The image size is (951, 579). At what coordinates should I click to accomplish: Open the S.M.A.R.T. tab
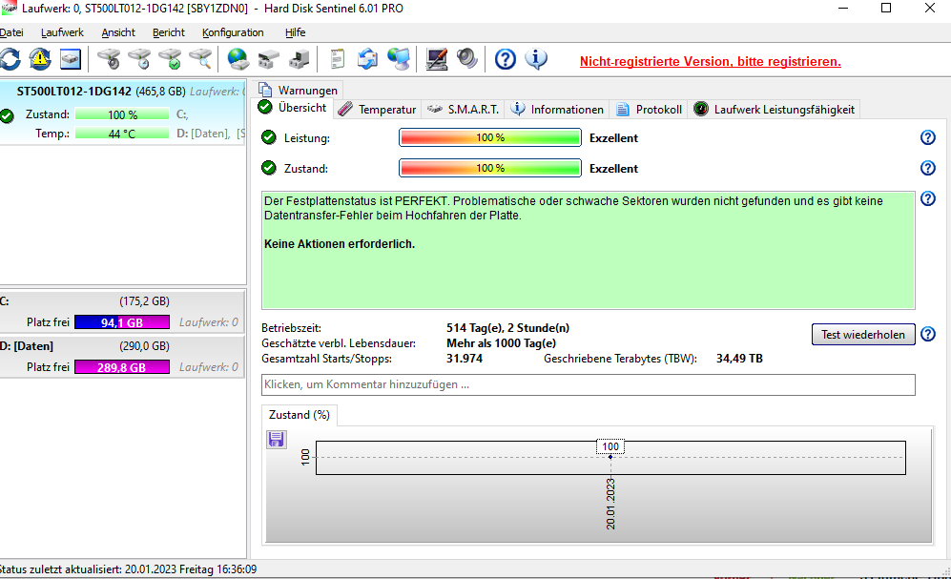463,109
